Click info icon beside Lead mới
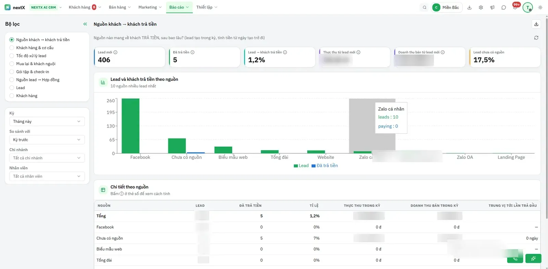 [115, 52]
